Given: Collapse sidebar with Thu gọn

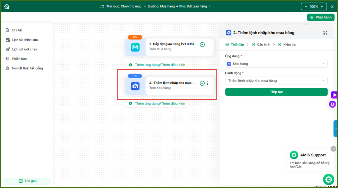Looking at the screenshot, I should click(x=27, y=181).
